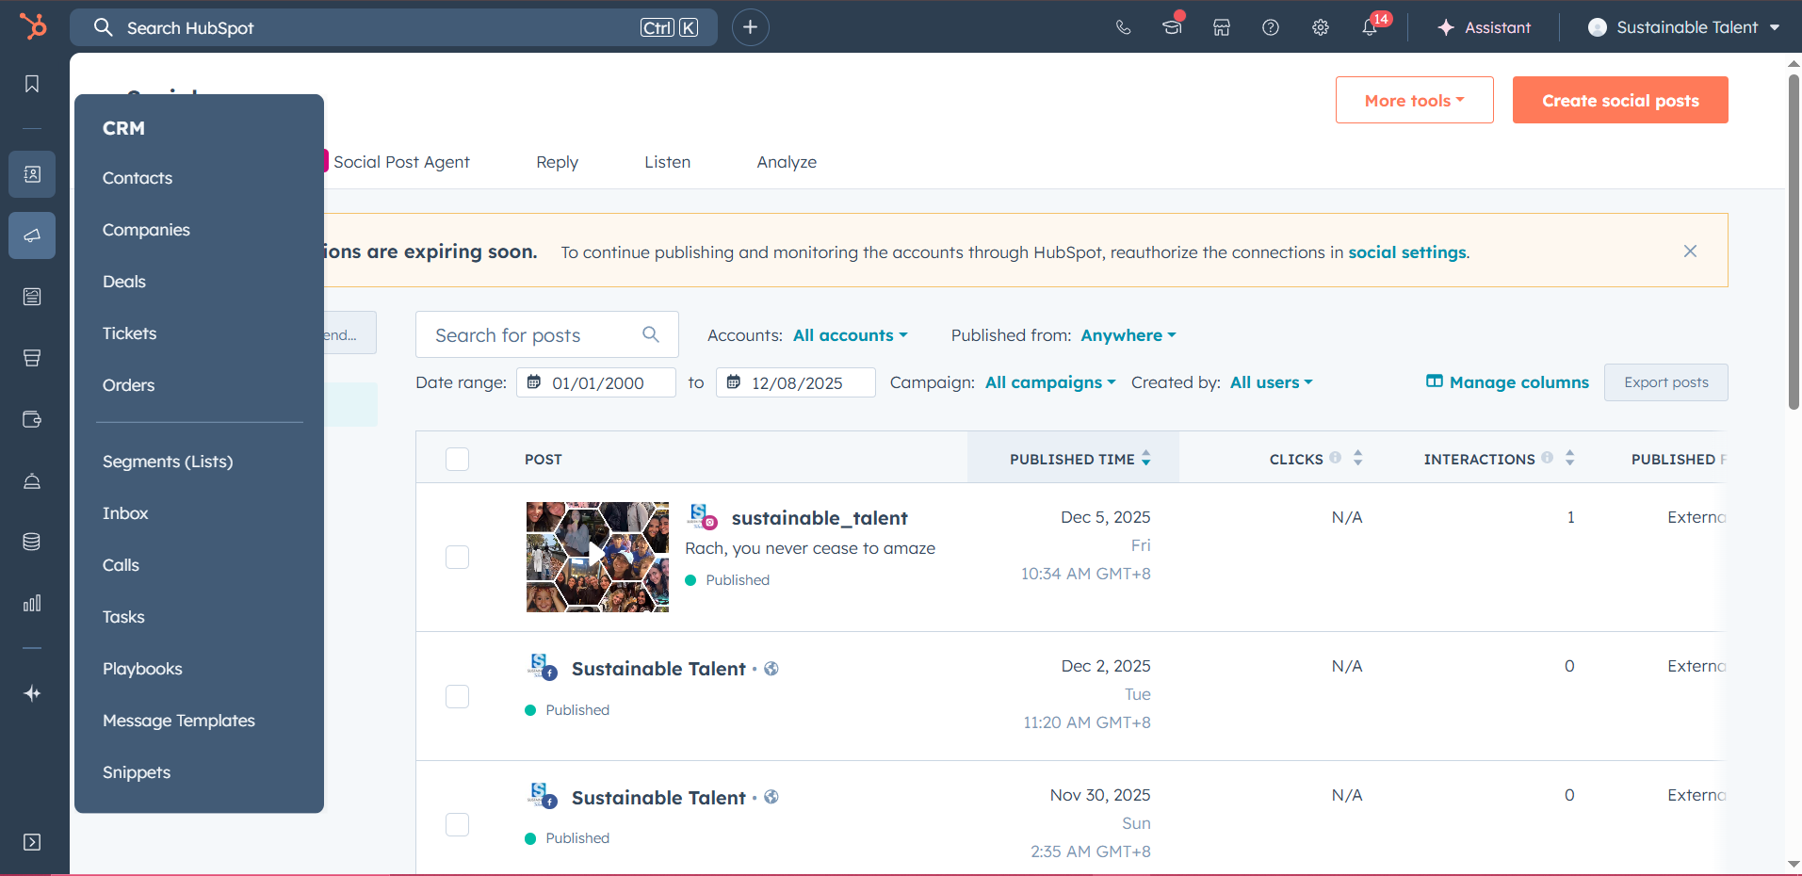Sort by Interactions column arrows
The height and width of the screenshot is (876, 1802).
click(x=1569, y=458)
